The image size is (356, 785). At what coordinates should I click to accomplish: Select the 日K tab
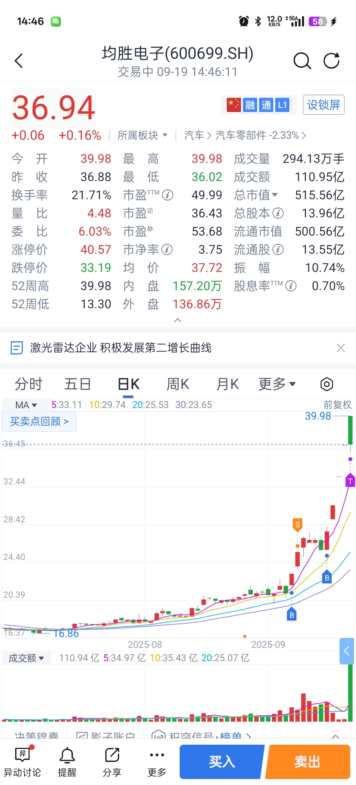pos(128,384)
